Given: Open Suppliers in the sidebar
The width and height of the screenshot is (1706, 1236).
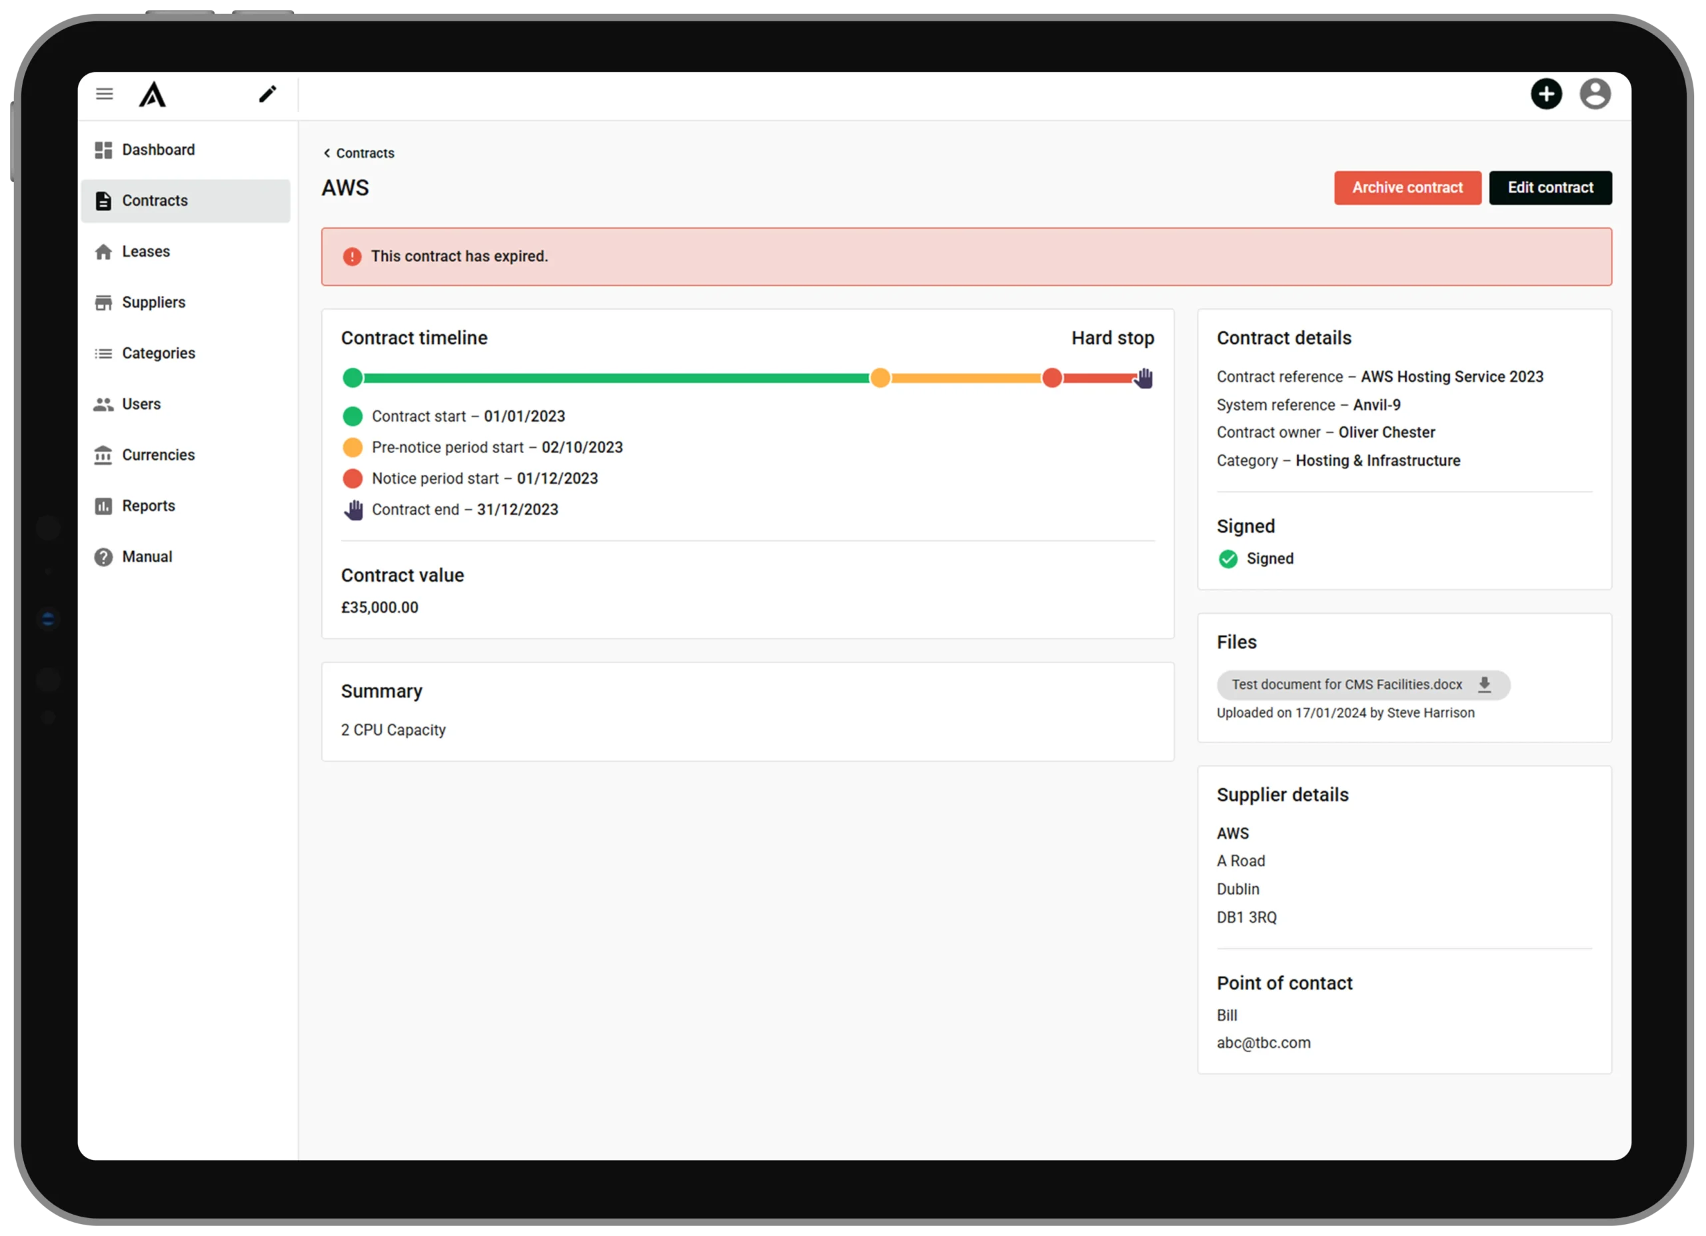Looking at the screenshot, I should tap(186, 303).
